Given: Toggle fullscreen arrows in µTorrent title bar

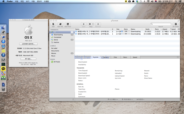Looking at the screenshot, I should (x=179, y=21).
